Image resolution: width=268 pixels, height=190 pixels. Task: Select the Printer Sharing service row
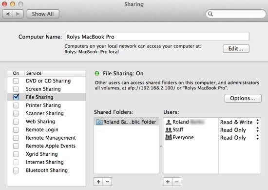point(46,105)
